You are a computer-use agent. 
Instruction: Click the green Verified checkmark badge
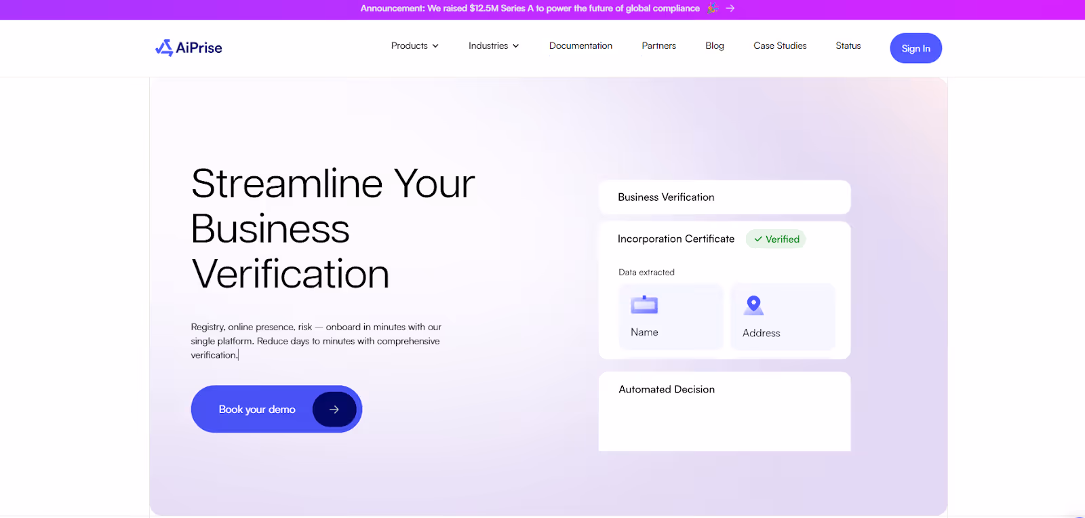pyautogui.click(x=776, y=239)
